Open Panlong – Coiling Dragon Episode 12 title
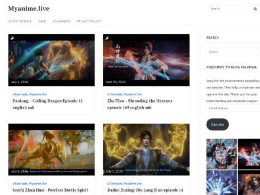Screen dimensions: 260x195 pyautogui.click(x=48, y=104)
